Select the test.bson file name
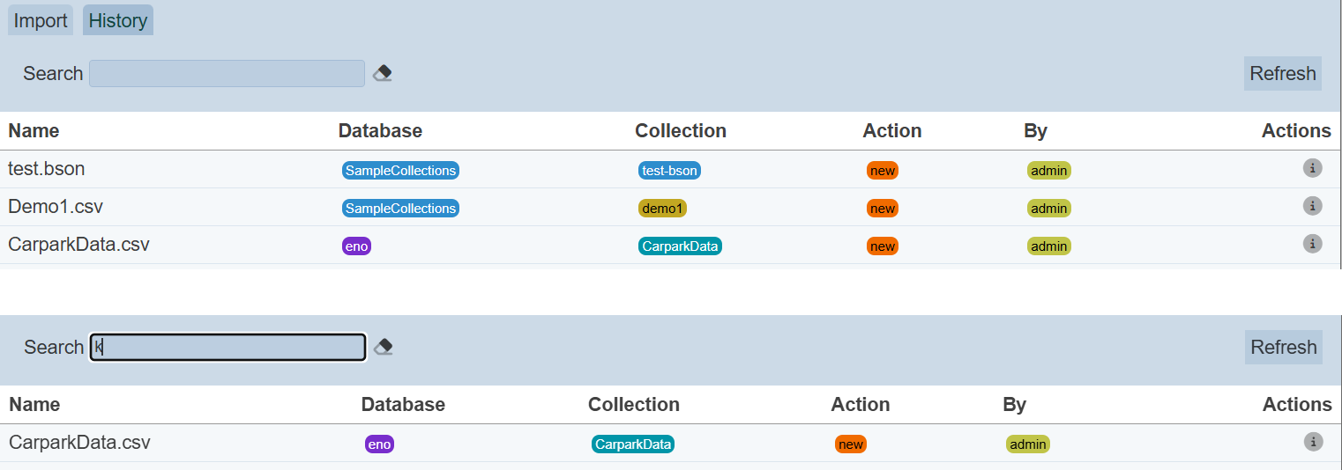The image size is (1342, 470). (x=47, y=168)
